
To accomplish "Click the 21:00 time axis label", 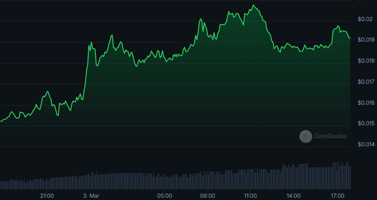I will pos(47,195).
